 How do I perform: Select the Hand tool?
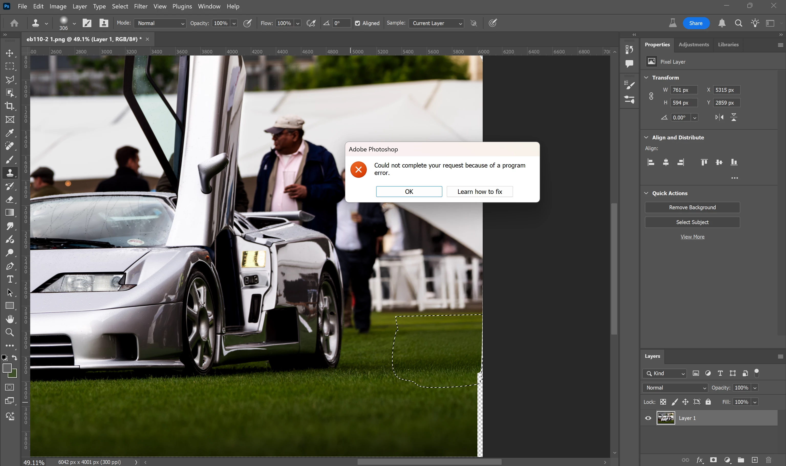pyautogui.click(x=10, y=319)
